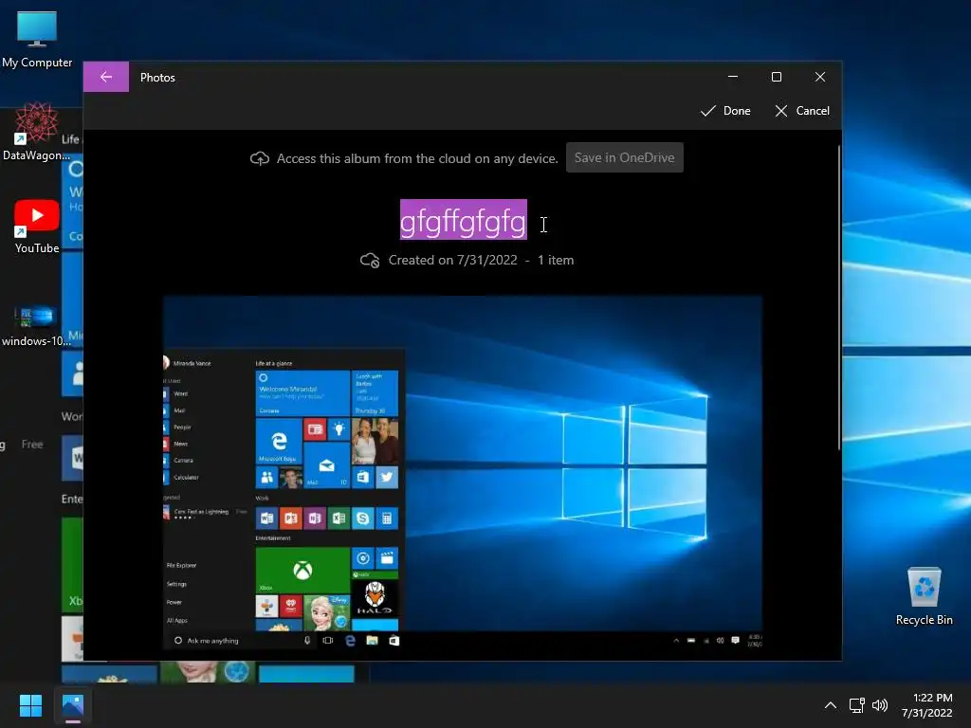Save the album in OneDrive
Viewport: 971px width, 728px height.
(624, 158)
